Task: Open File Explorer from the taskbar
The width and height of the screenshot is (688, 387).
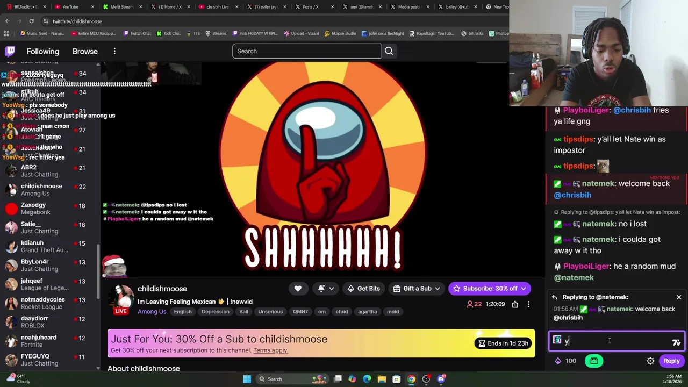Action: tap(382, 379)
